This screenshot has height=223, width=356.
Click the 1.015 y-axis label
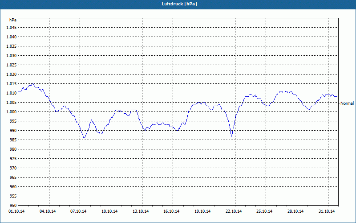[12, 84]
